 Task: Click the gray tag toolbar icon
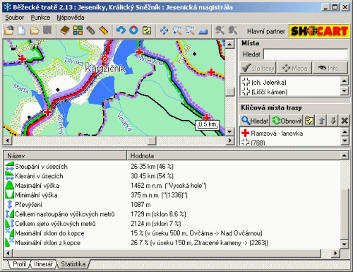(91, 30)
